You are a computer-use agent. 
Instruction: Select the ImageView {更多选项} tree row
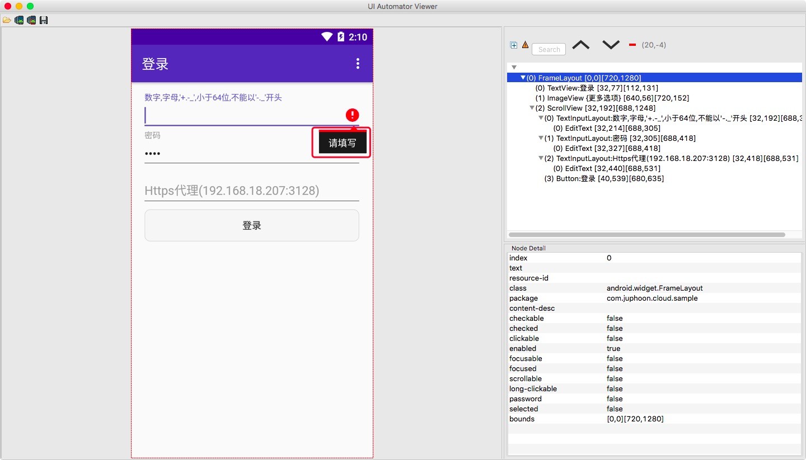point(612,98)
